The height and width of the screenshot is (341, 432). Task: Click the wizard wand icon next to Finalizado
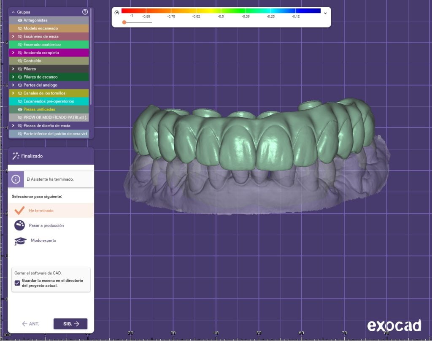click(x=16, y=156)
